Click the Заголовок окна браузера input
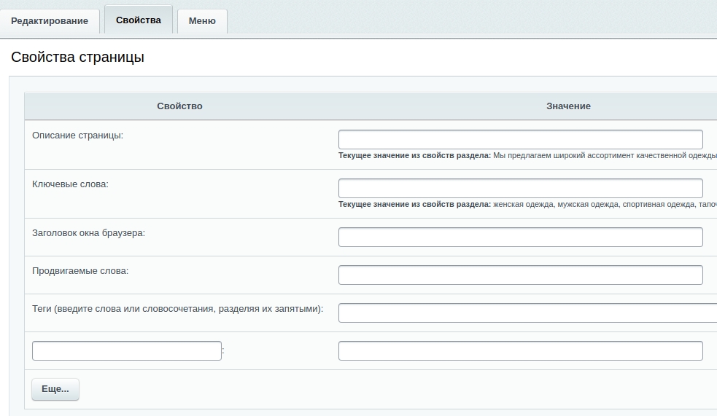 click(x=520, y=237)
